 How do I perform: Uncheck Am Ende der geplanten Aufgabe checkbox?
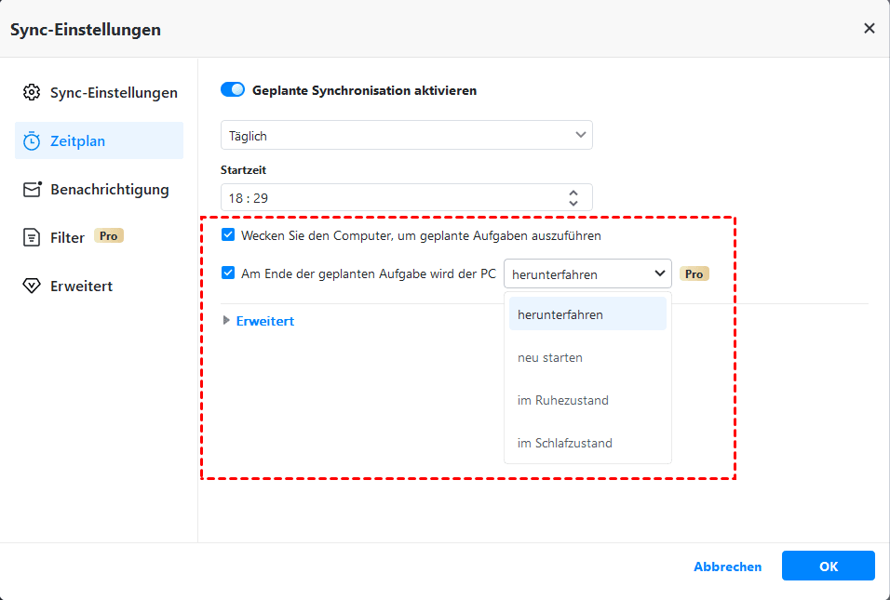coord(228,273)
